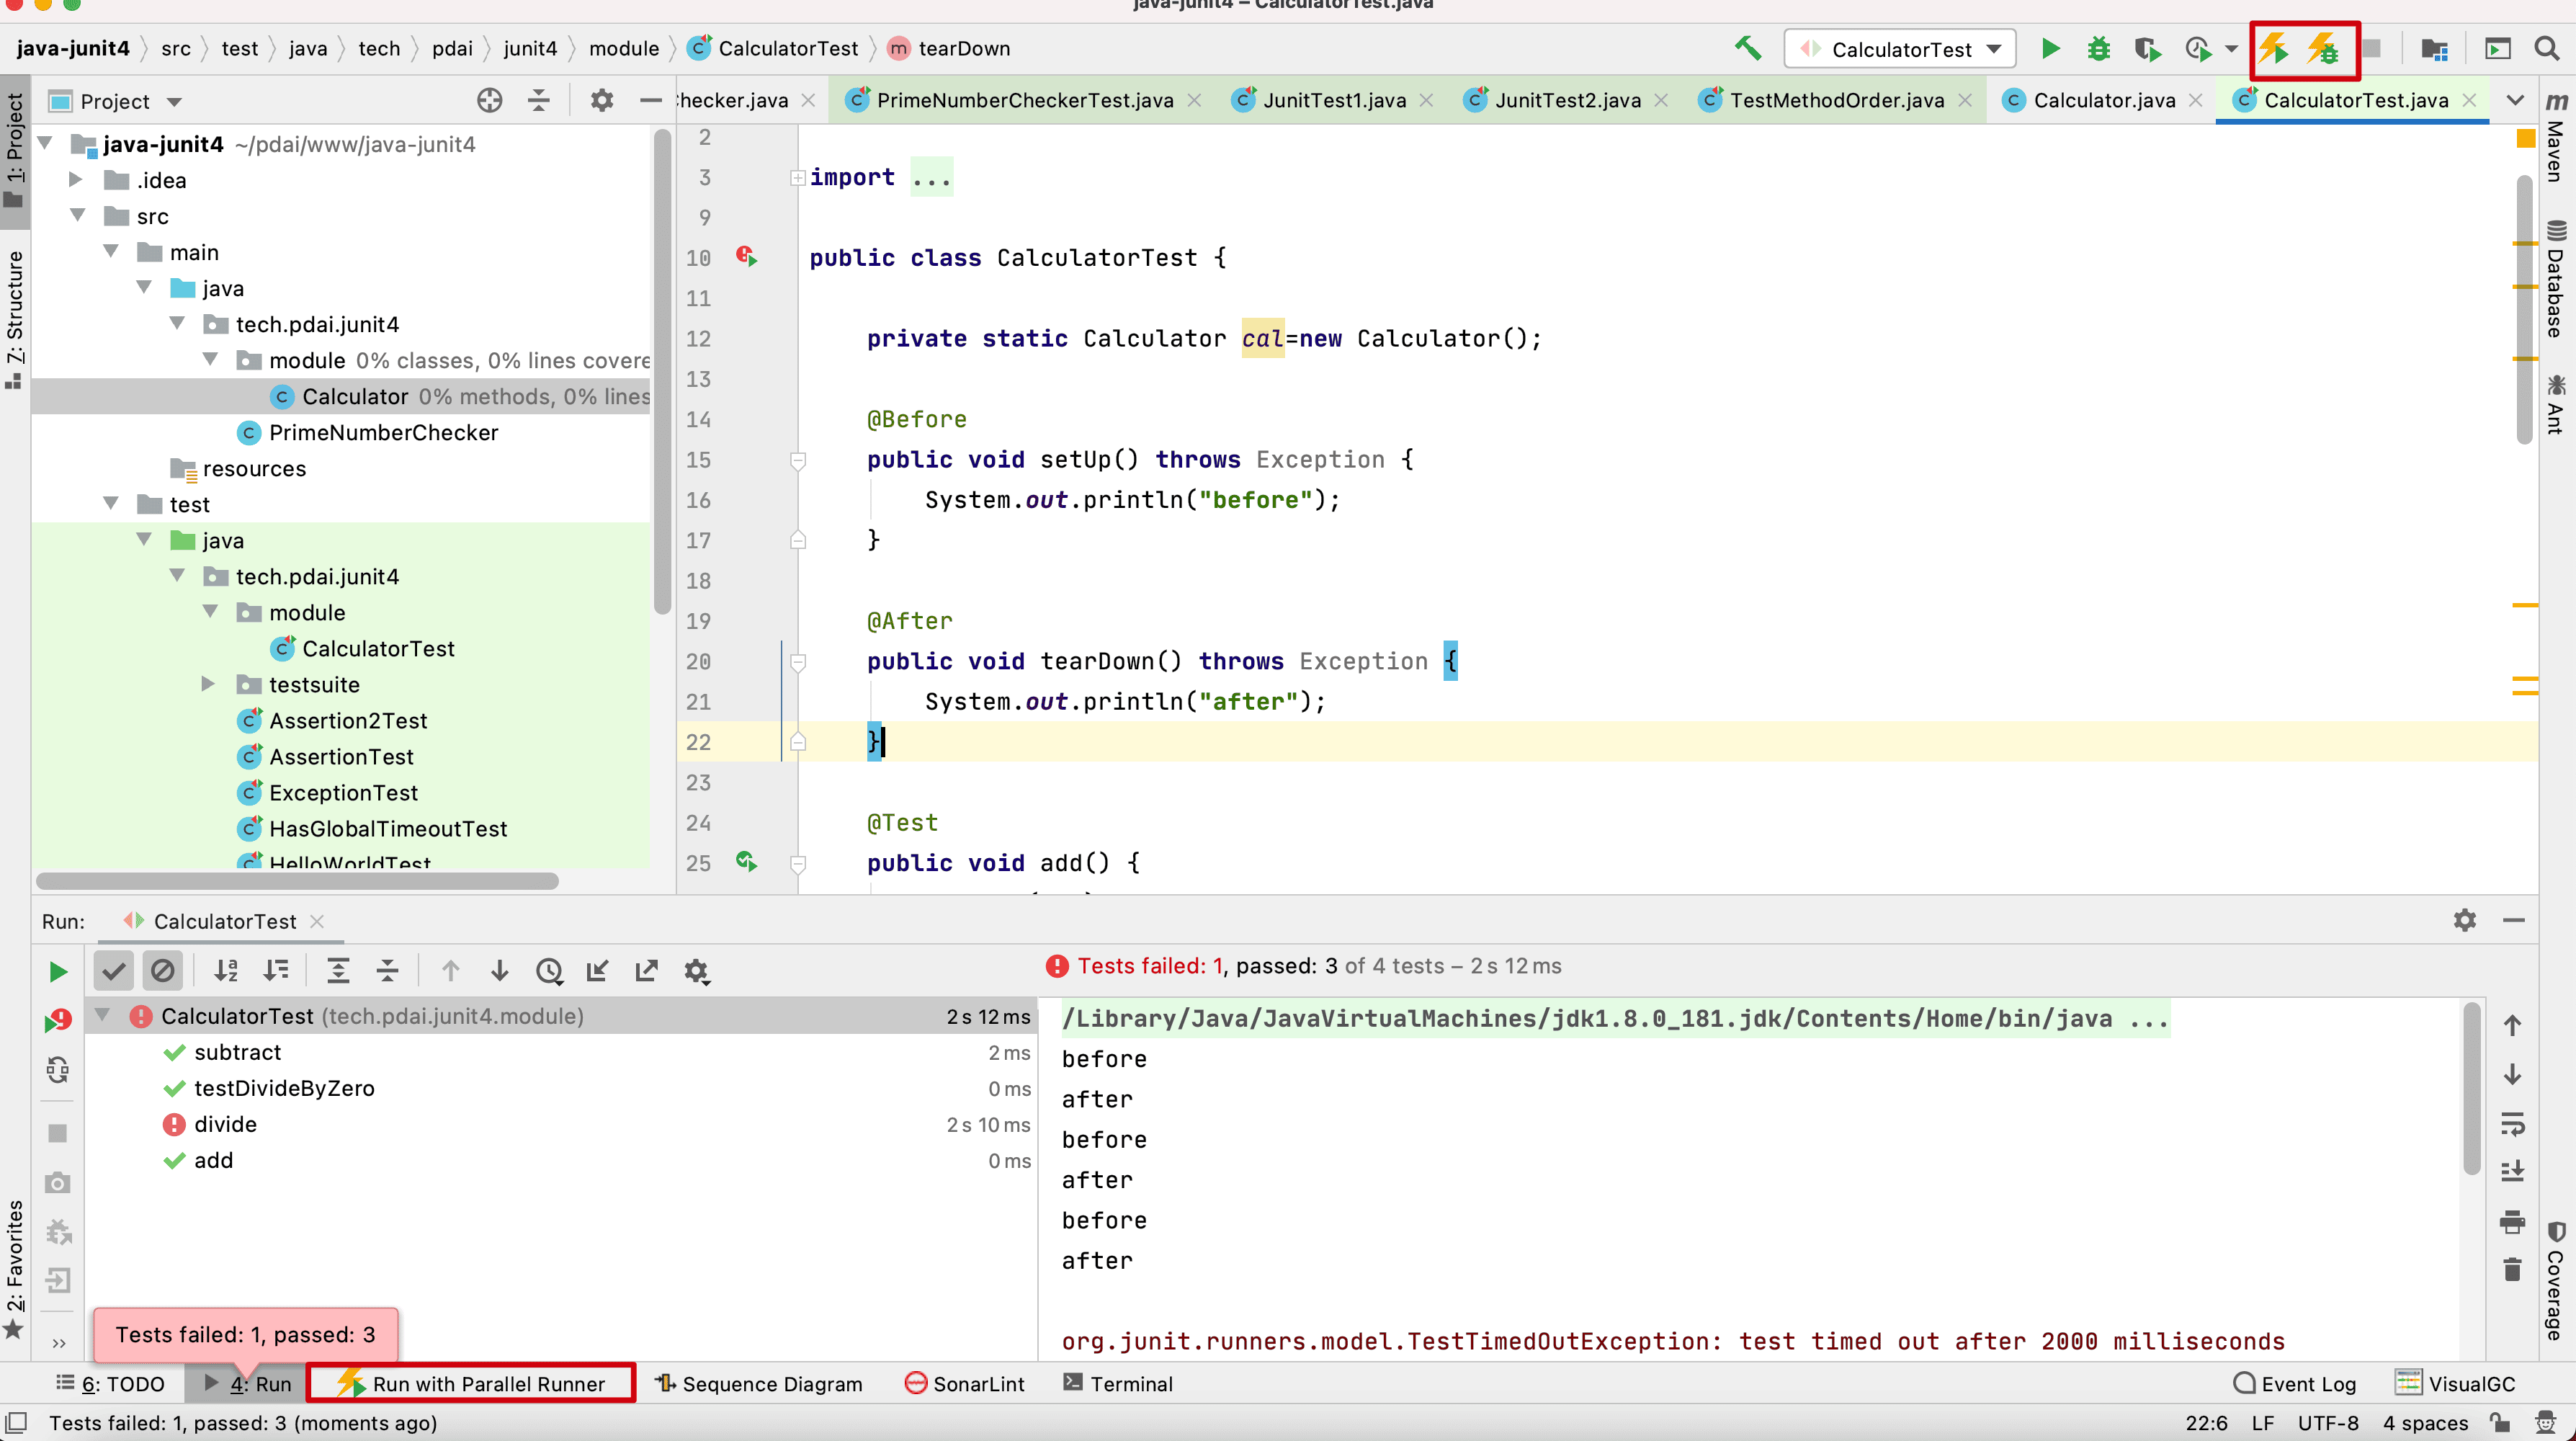Start debugging with the bug icon
Screen dimensions: 2576x1441
coord(2098,49)
